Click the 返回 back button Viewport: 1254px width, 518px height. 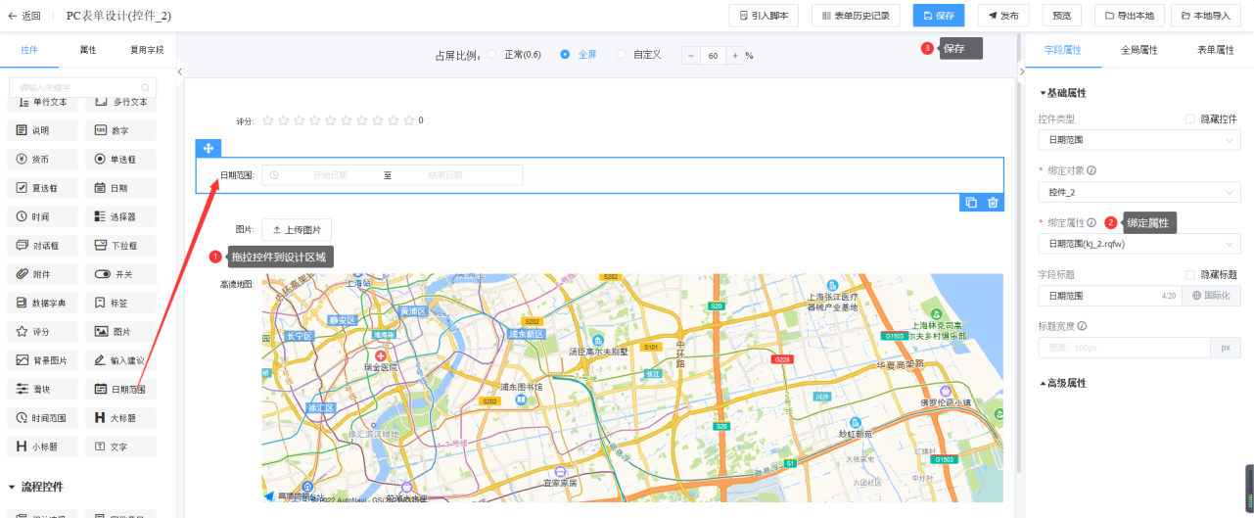pos(24,16)
